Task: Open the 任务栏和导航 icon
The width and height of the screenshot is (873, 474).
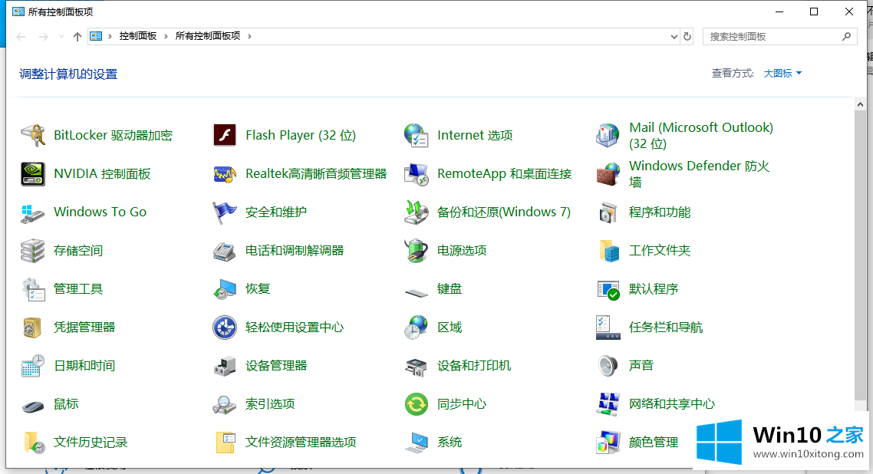Action: tap(608, 328)
